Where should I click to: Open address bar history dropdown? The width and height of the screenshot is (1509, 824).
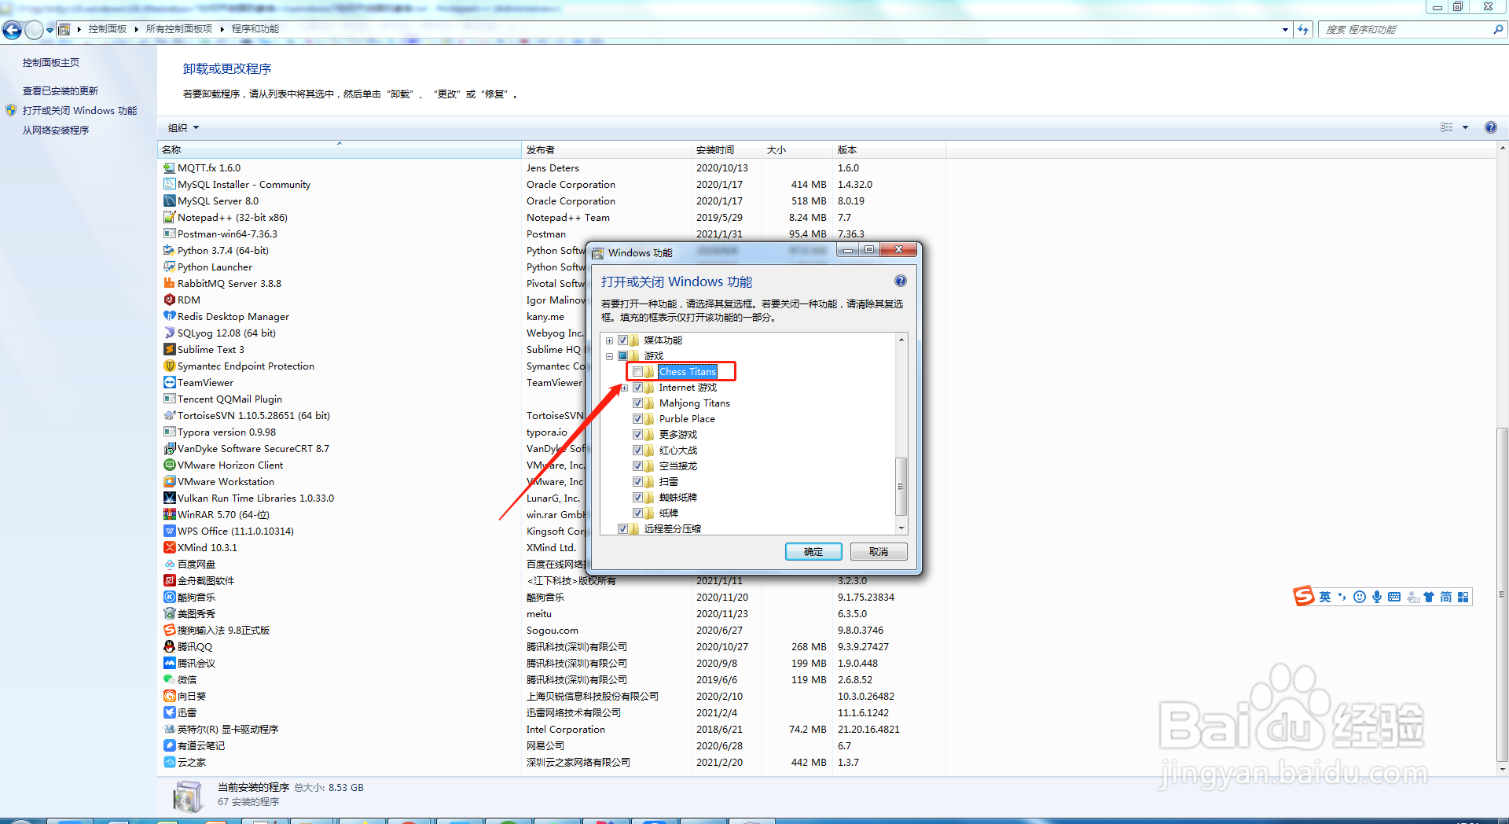click(x=1285, y=29)
